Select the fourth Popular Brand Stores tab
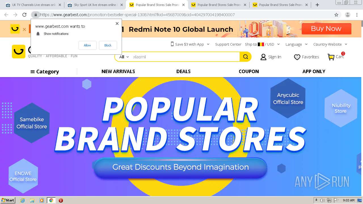Image resolution: width=363 pixels, height=204 pixels. [218, 5]
